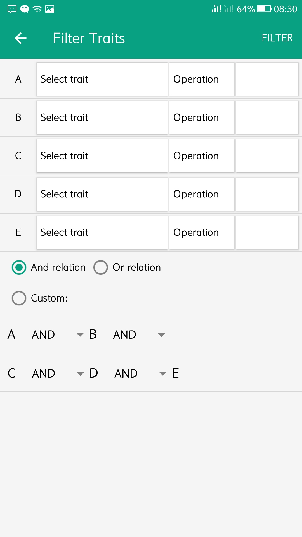
Task: Open Operation dropdown for row B
Action: (202, 117)
